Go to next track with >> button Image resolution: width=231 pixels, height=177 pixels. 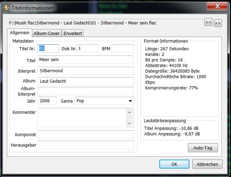[218, 23]
